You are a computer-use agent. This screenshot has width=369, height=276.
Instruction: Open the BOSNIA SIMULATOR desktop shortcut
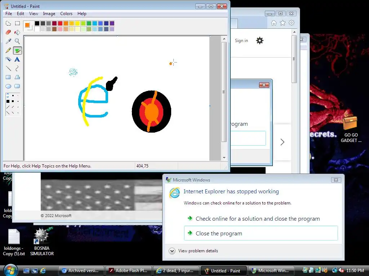[x=42, y=242]
